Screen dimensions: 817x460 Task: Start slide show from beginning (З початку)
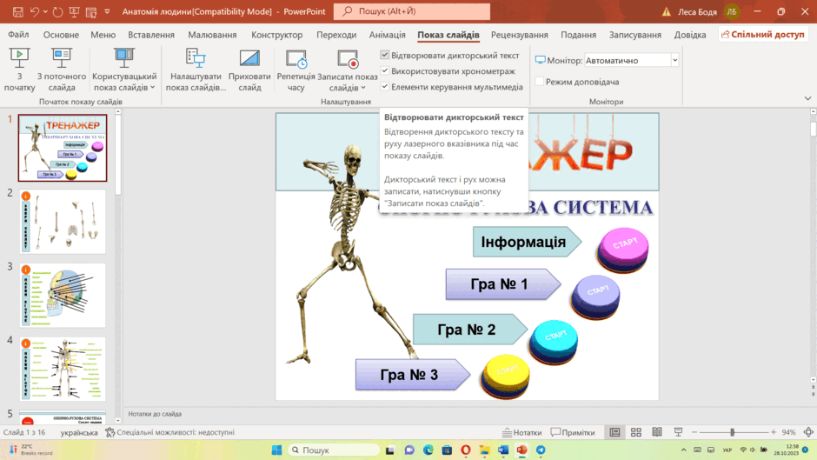point(19,70)
